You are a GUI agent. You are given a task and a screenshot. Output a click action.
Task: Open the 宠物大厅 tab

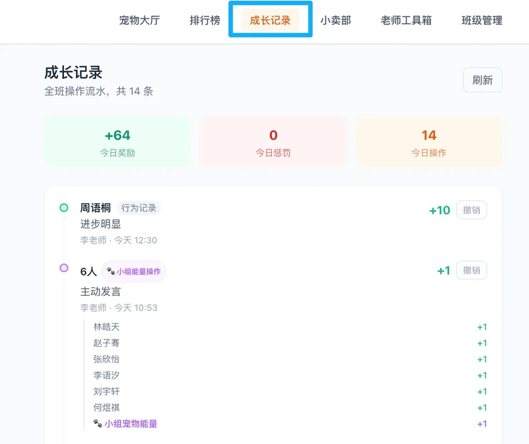point(139,20)
